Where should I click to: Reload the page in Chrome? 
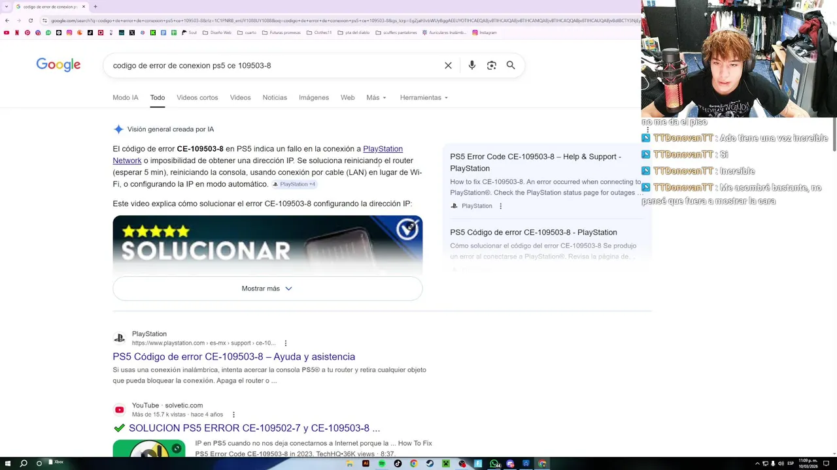pyautogui.click(x=30, y=20)
